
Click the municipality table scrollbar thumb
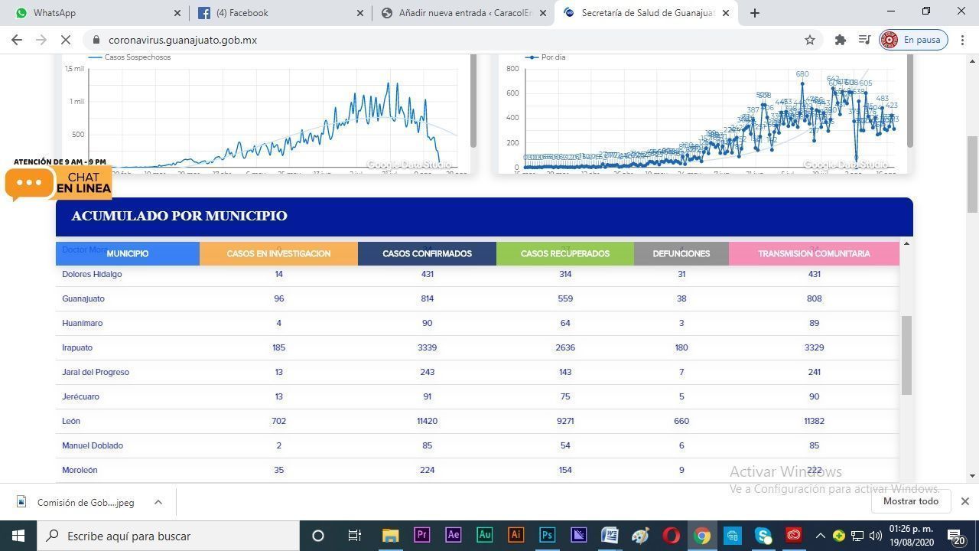coord(906,355)
